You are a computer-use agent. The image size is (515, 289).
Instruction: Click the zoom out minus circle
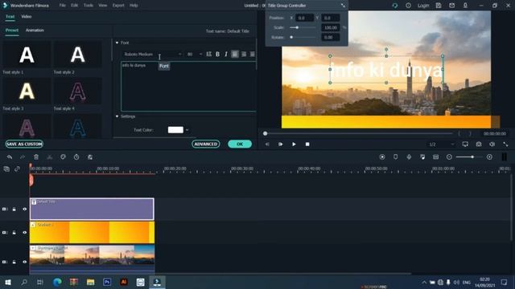coord(449,157)
